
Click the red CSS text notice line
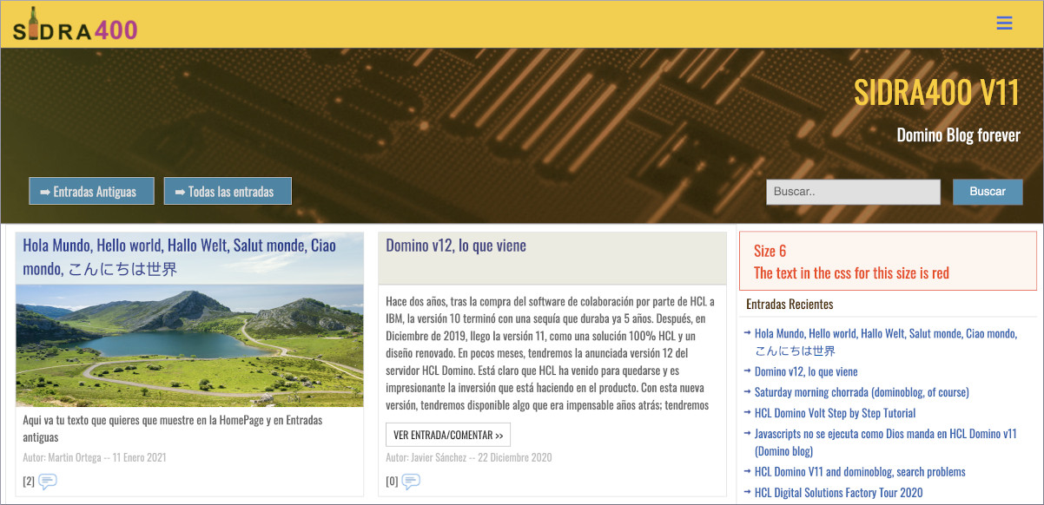click(851, 273)
